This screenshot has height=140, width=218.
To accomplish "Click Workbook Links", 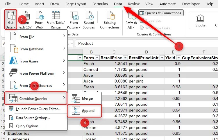I will pyautogui.click(x=155, y=28).
